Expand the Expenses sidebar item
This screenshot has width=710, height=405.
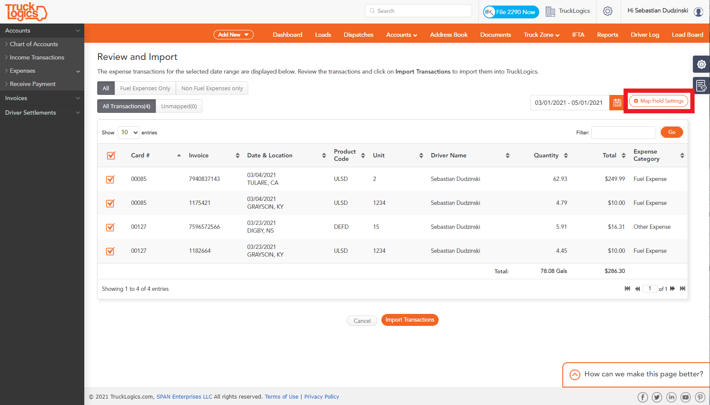[x=42, y=71]
